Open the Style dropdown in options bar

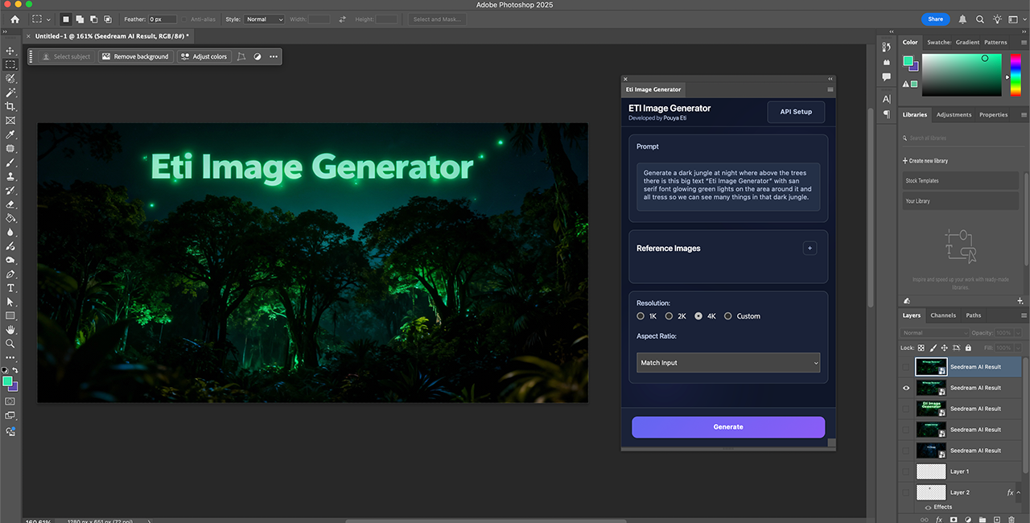pos(265,19)
